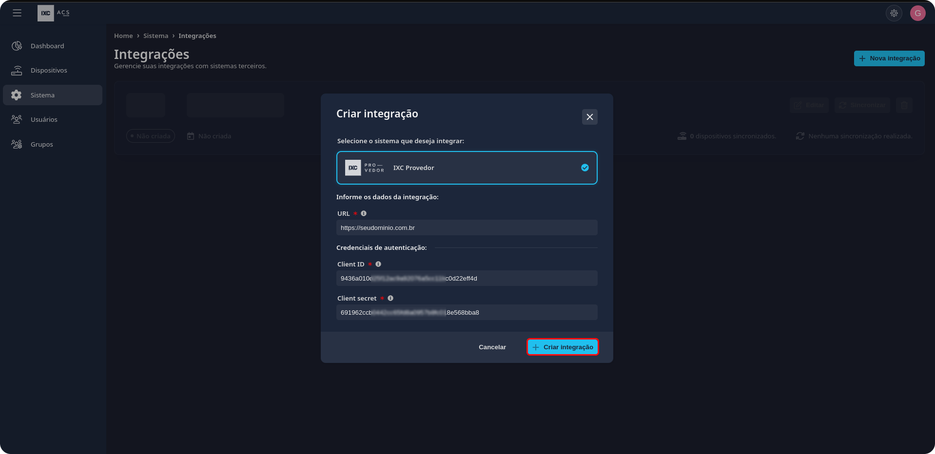This screenshot has width=935, height=454.
Task: Click the Credenciais de autenticação label
Action: point(382,248)
